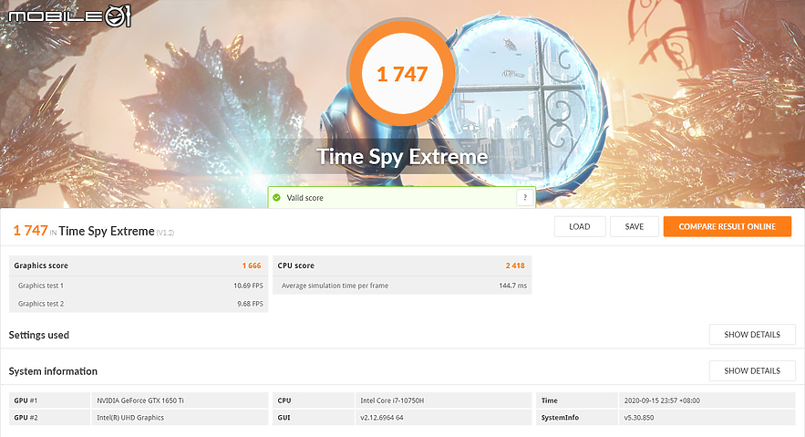
Task: Select the 144.7 ms value
Action: [513, 286]
